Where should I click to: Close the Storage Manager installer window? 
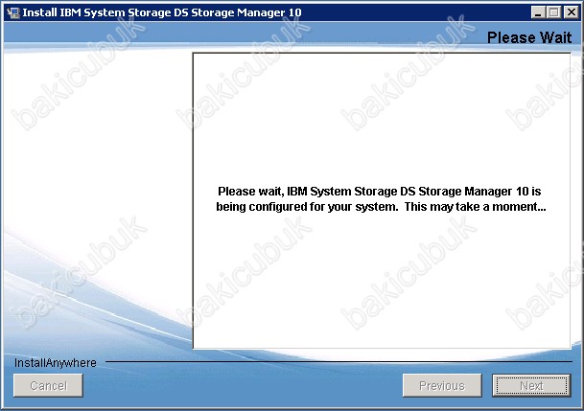(x=571, y=12)
